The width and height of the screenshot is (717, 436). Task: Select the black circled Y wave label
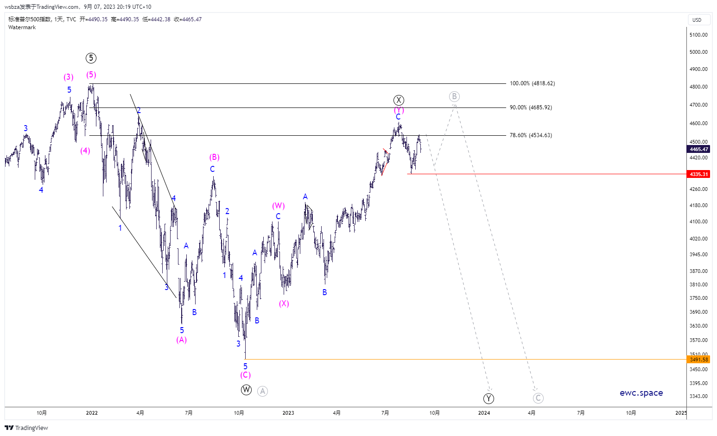(489, 398)
